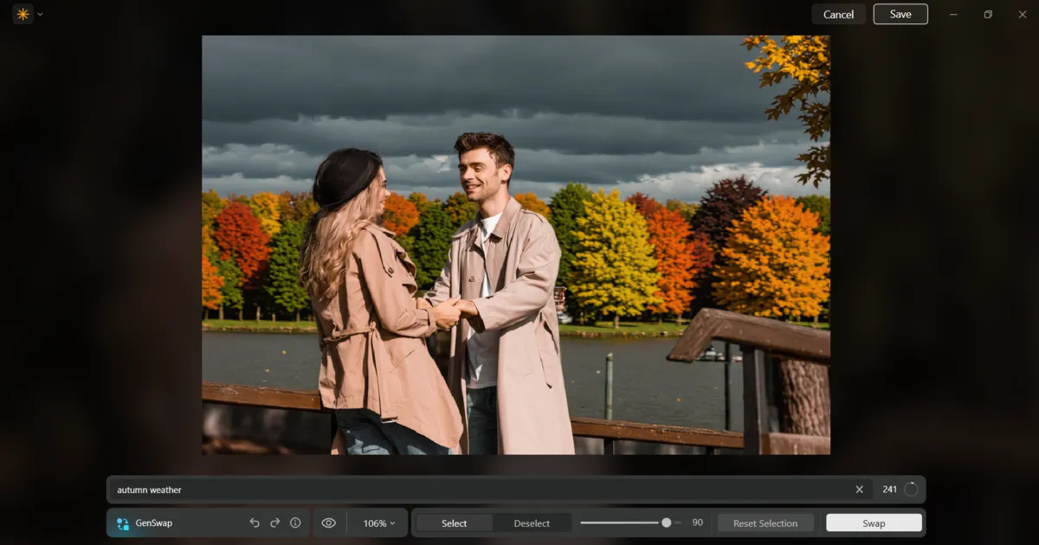Redo the reverted action
The image size is (1039, 545).
[274, 523]
